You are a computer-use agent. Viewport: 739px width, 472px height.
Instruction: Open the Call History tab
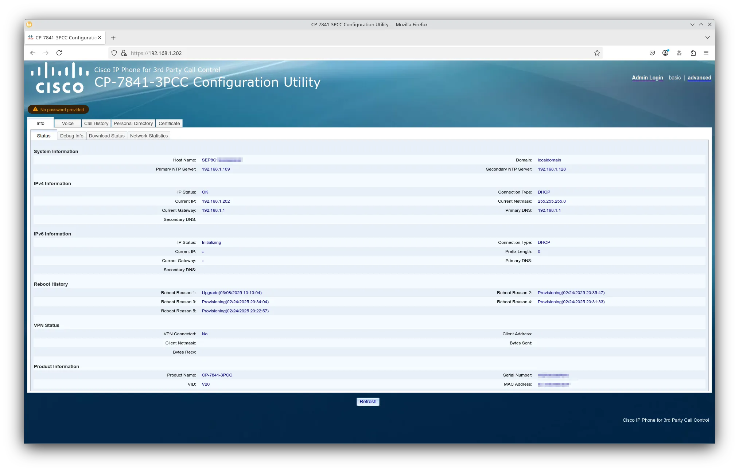(x=96, y=124)
